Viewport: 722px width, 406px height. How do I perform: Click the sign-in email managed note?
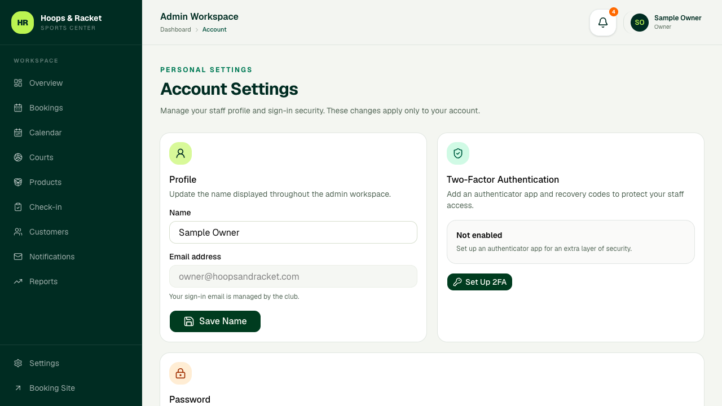point(234,297)
